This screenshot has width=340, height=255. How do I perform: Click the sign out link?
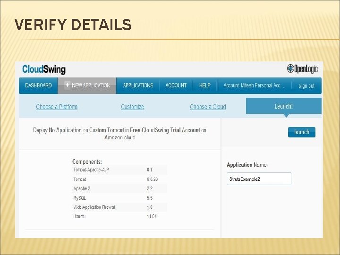point(306,86)
